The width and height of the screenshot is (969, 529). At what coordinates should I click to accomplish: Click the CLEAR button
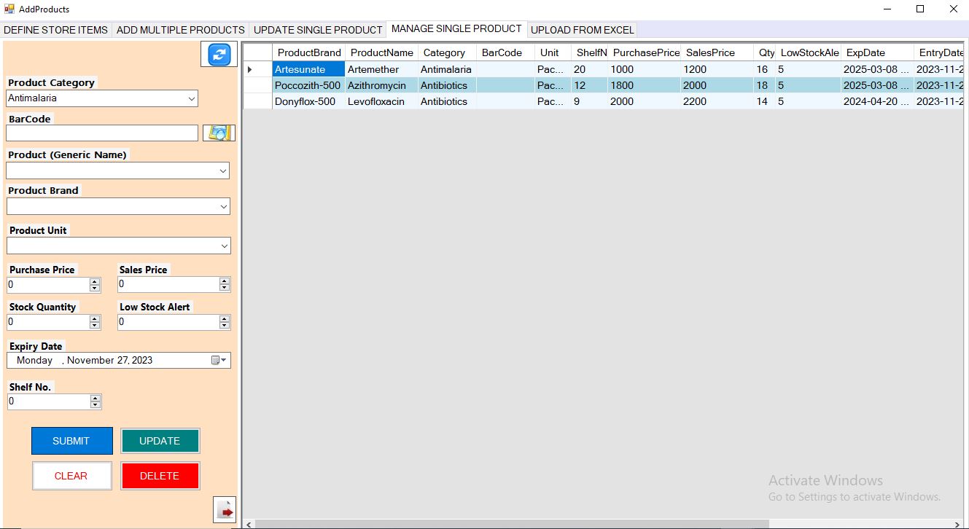click(x=71, y=476)
